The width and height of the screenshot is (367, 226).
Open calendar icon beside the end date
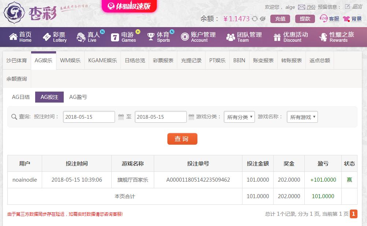tap(191, 117)
